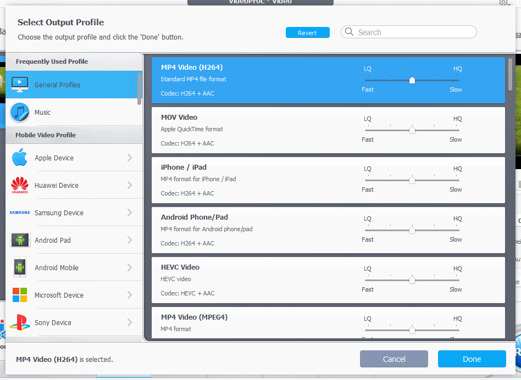Click the profile list vertical scrollbar

510,74
